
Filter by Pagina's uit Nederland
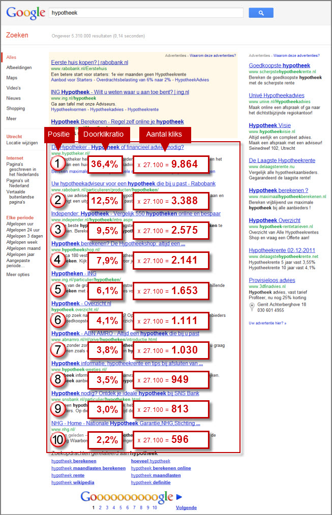(18, 183)
